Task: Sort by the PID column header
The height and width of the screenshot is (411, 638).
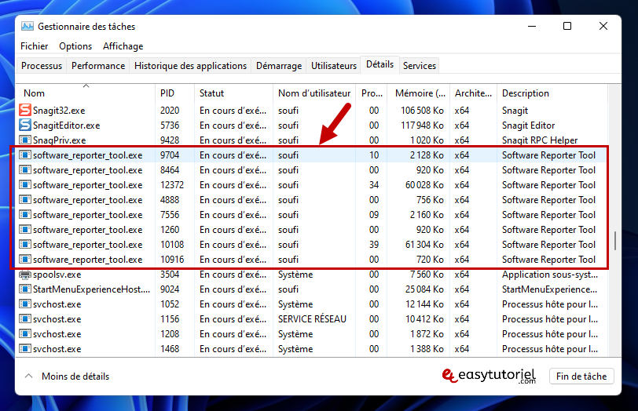Action: 175,93
